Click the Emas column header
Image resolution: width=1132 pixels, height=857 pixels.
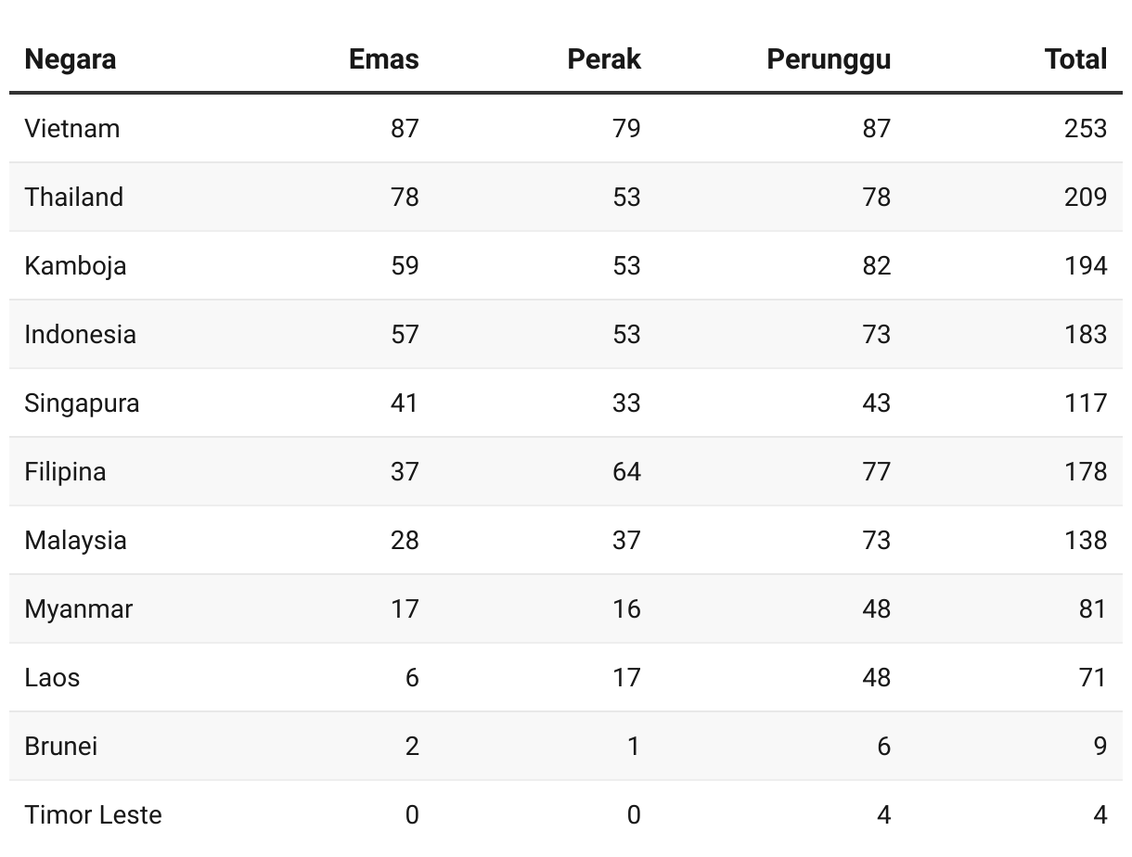pyautogui.click(x=383, y=59)
